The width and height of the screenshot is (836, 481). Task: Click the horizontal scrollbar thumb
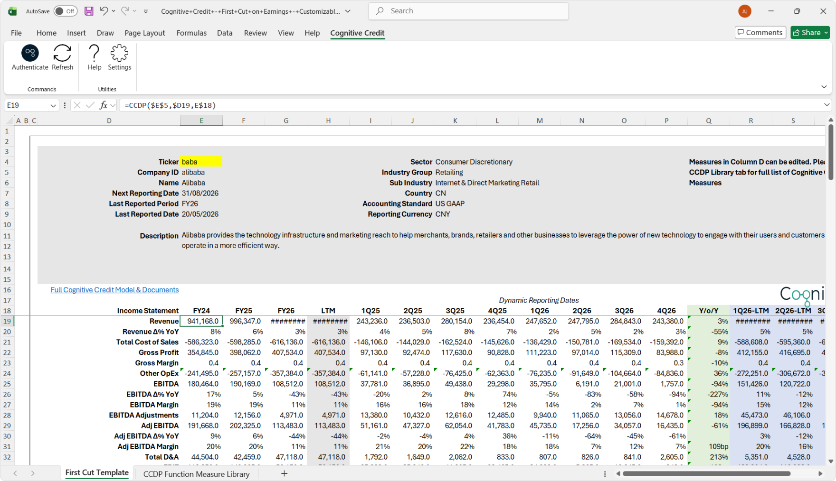click(706, 473)
